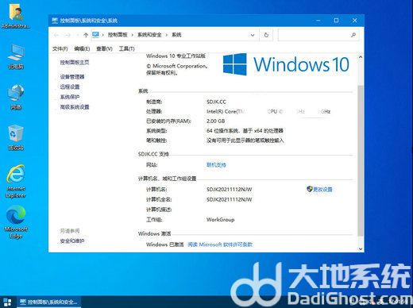Open the Device Manager link
Screen dimensions: 413x308
coord(72,77)
